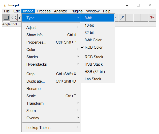Viewport: 159px width, 134px height.
Task: Convert image to 8-bit type
Action: pos(88,18)
